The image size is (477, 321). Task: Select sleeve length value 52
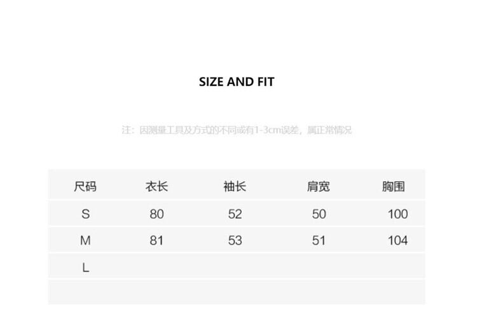click(x=235, y=214)
